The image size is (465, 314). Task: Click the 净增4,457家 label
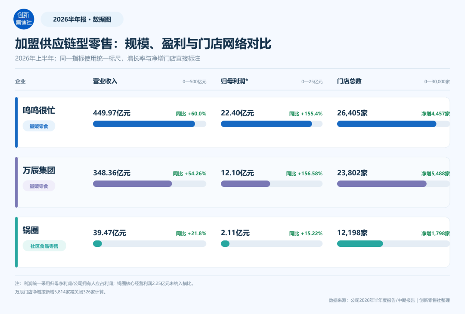(435, 114)
